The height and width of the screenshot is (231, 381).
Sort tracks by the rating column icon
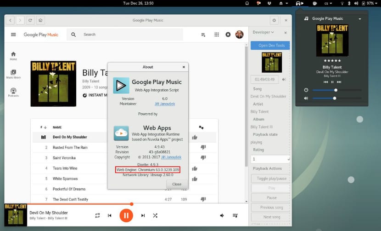201,127
